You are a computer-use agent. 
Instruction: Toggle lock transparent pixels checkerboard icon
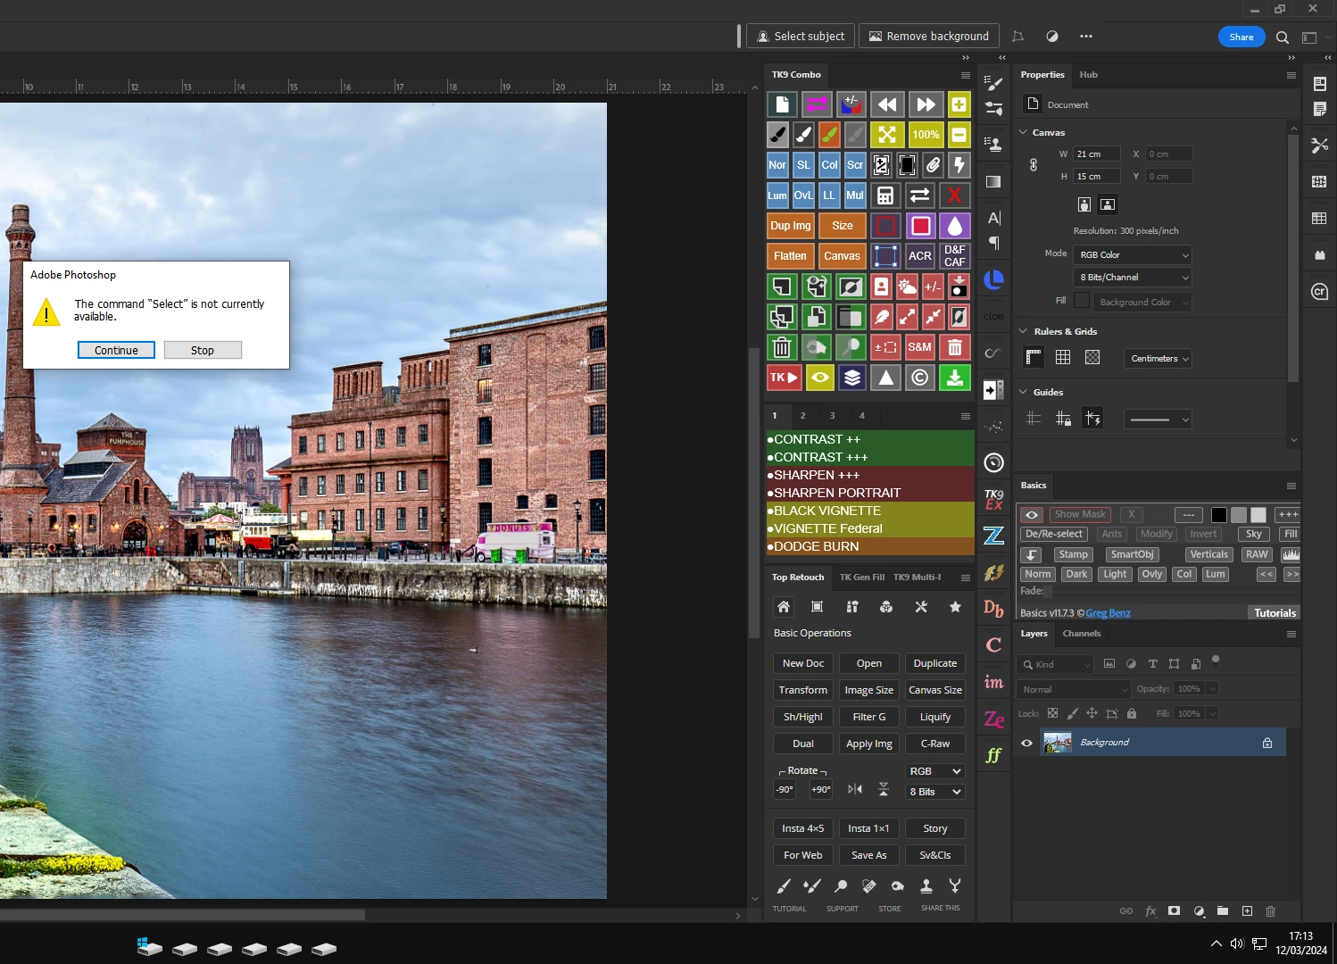1052,713
